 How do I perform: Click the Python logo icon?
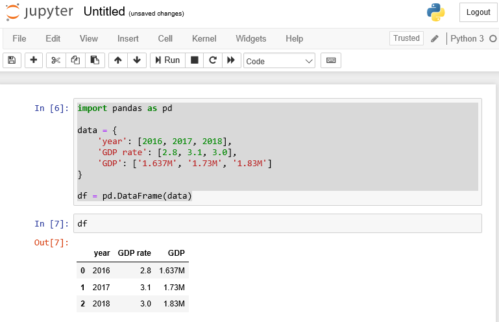[x=435, y=12]
